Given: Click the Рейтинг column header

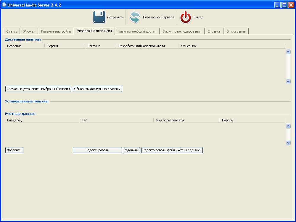Looking at the screenshot, I should (101, 46).
